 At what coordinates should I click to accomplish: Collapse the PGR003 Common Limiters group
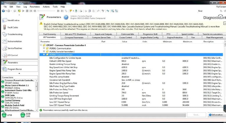(x=44, y=55)
